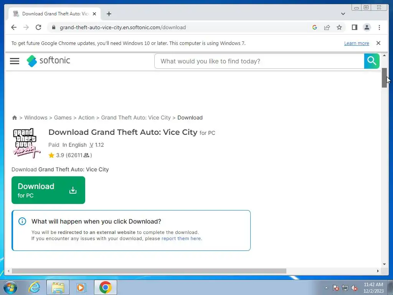The width and height of the screenshot is (393, 295).
Task: View site information lock icon
Action: point(53,27)
